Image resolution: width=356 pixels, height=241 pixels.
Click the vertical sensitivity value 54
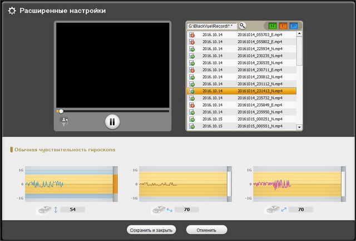click(73, 209)
